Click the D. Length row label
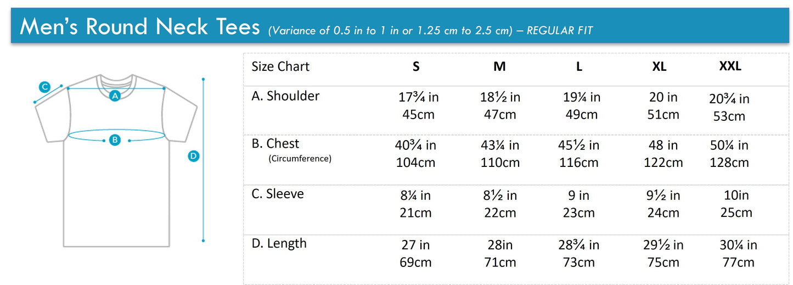Viewport: 793px width, 285px height. (279, 243)
